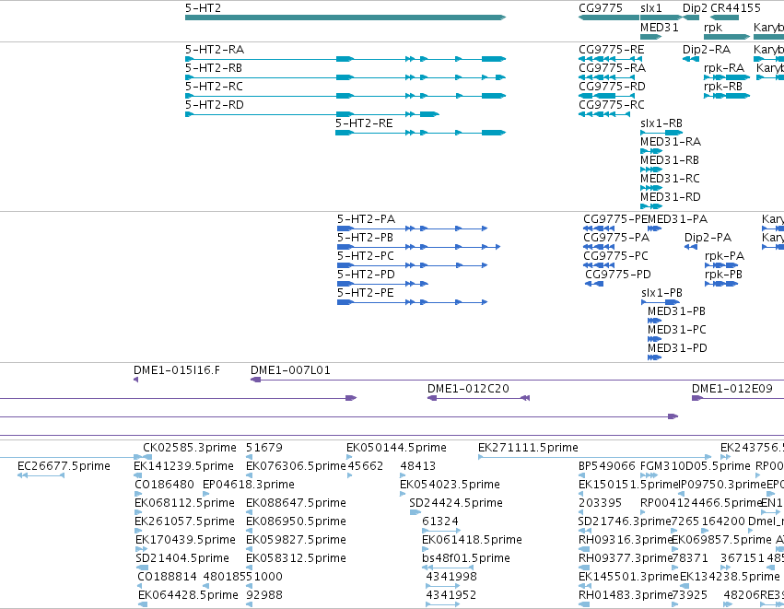The height and width of the screenshot is (609, 784).
Task: Click the CG9775 gene label
Action: (x=600, y=8)
